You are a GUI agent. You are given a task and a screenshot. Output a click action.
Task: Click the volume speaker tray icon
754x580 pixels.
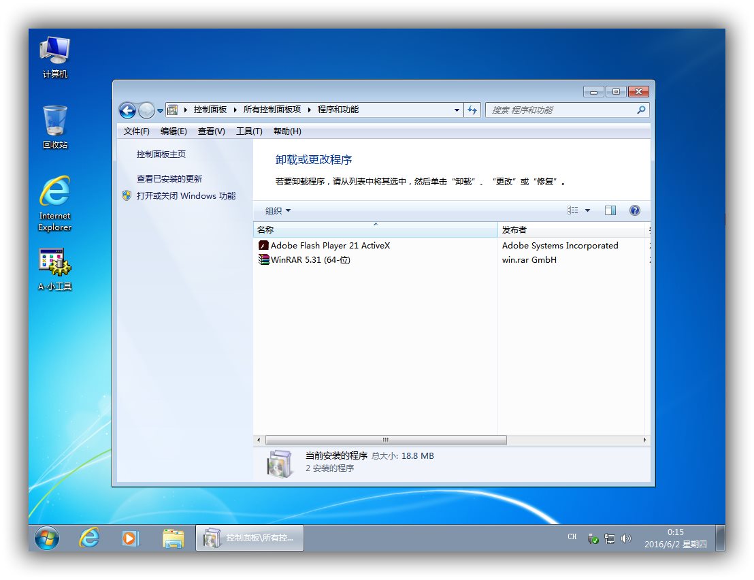(x=625, y=538)
